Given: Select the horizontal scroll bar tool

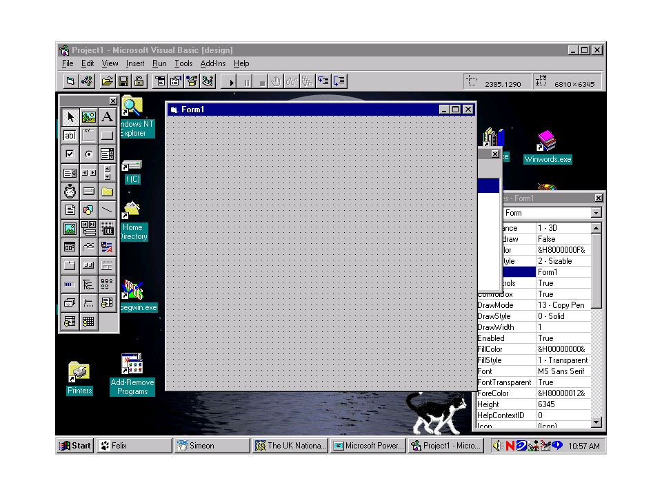Looking at the screenshot, I should coord(89,172).
